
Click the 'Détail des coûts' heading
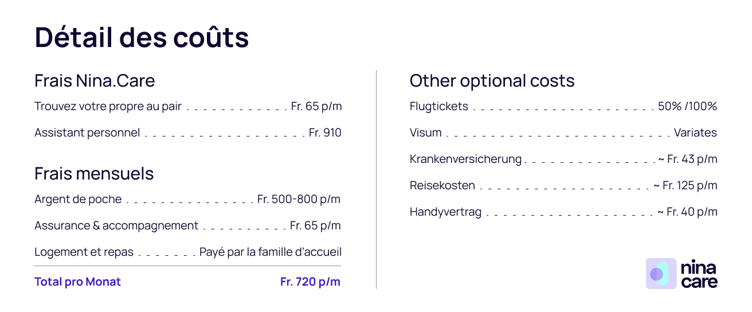pos(142,37)
